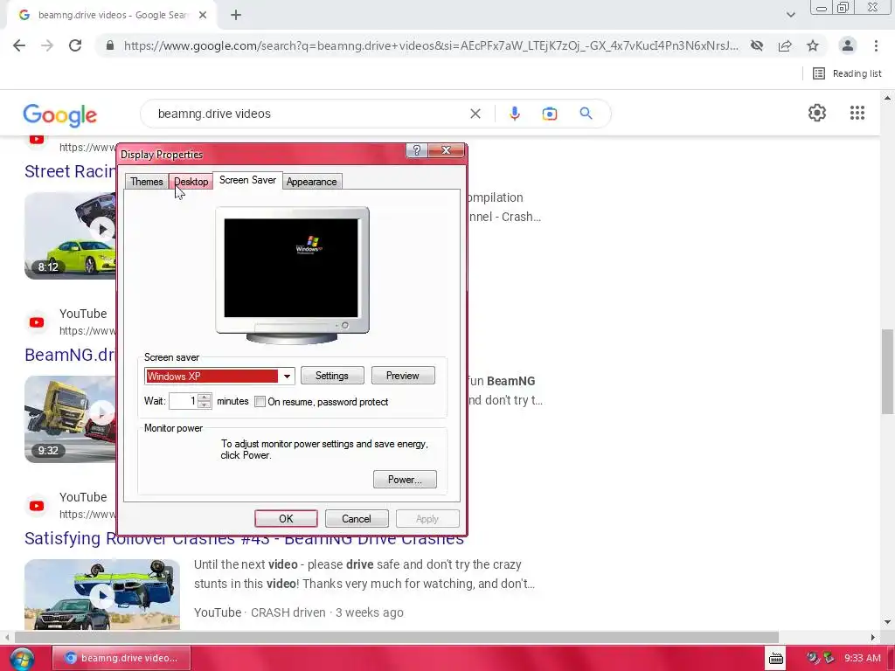Click the Windows Start button
This screenshot has height=671, width=895.
coord(21,659)
